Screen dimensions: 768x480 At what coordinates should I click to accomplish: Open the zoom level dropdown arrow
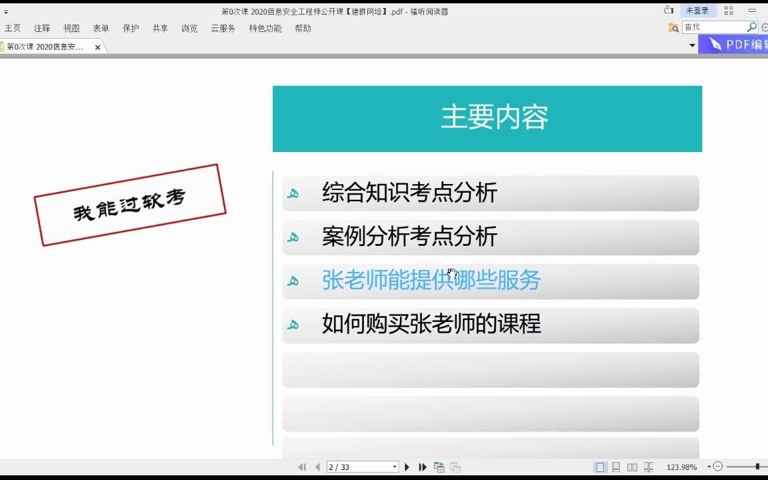pyautogui.click(x=709, y=466)
